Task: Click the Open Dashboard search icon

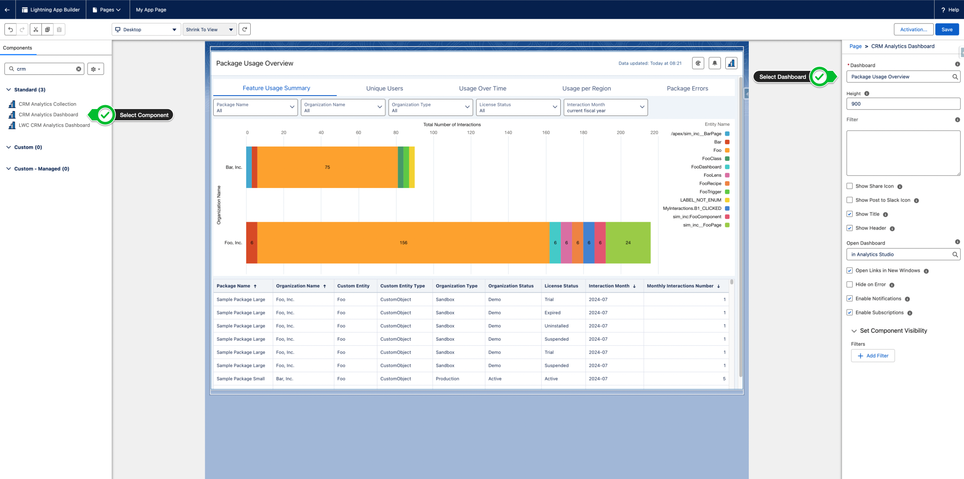Action: pos(955,254)
